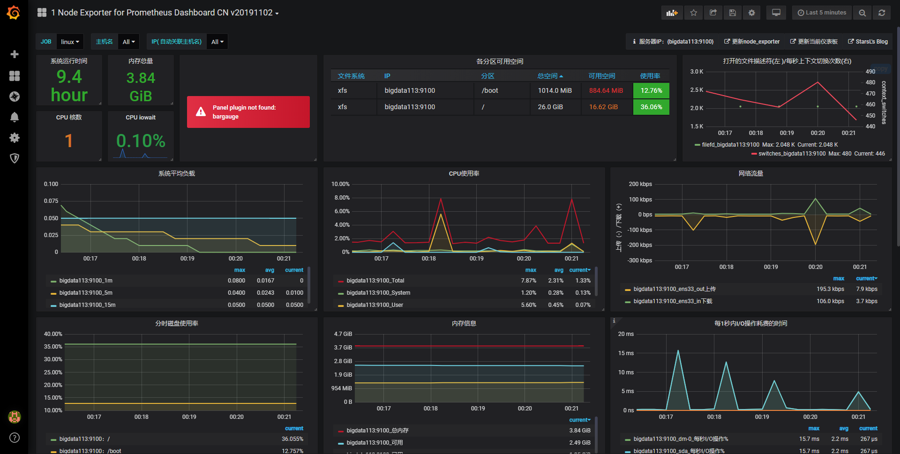Screen dimensions: 900x454
Task: Click the 服务器IP info link
Action: click(673, 42)
